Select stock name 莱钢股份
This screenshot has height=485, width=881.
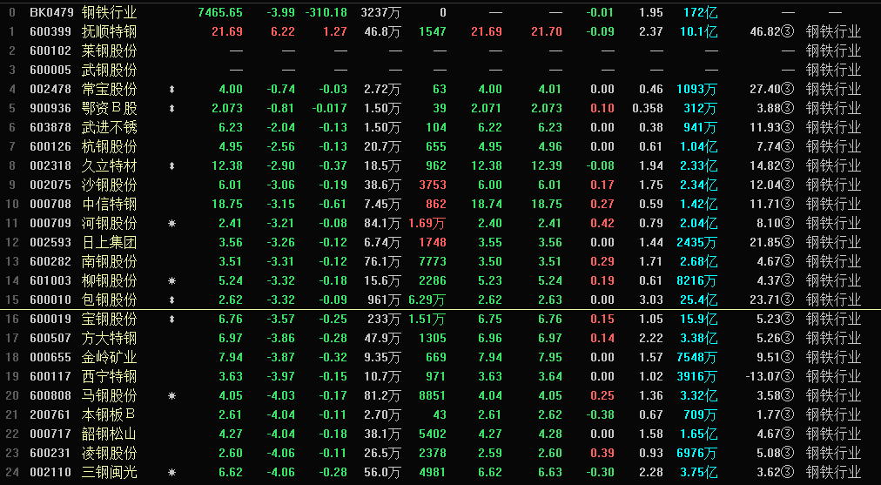(109, 51)
